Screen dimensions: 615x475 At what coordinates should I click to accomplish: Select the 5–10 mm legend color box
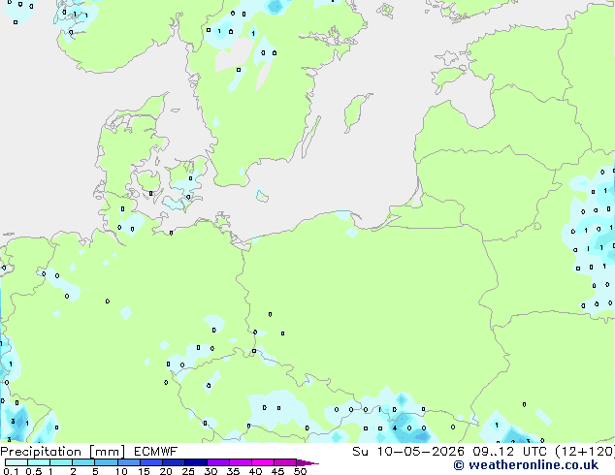pos(106,462)
